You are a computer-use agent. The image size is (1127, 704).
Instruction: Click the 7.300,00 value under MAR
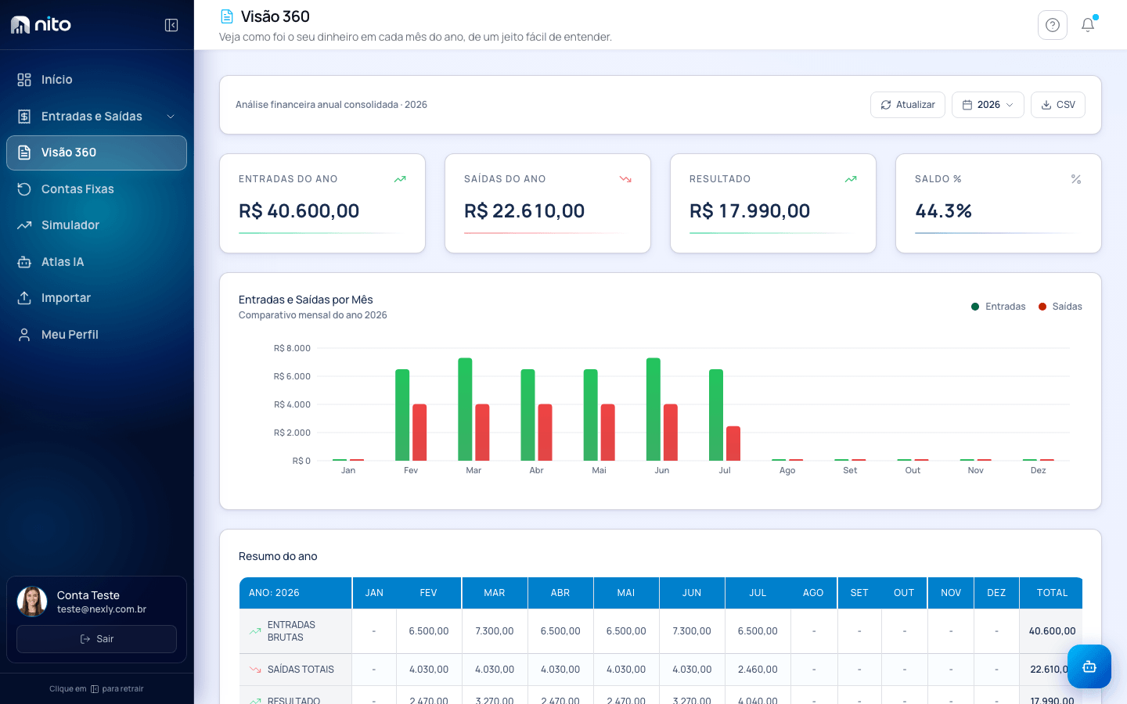495,631
